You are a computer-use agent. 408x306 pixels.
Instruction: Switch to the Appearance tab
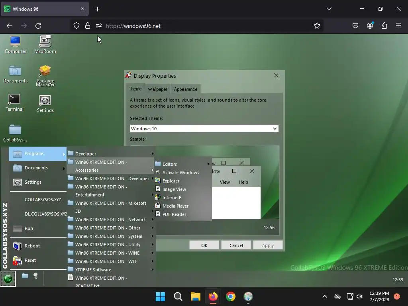click(x=186, y=89)
